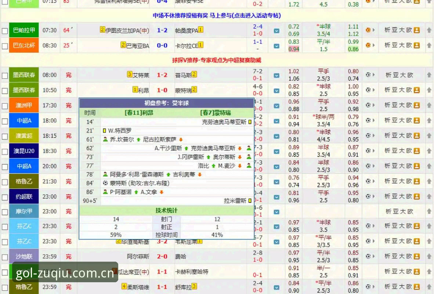Open the 沙地联 league label
This screenshot has height=294, width=434.
[x=24, y=256]
